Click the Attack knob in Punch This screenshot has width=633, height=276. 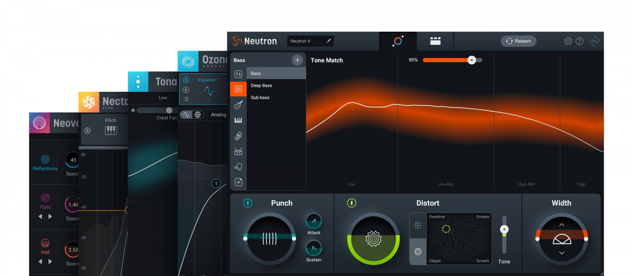313,221
